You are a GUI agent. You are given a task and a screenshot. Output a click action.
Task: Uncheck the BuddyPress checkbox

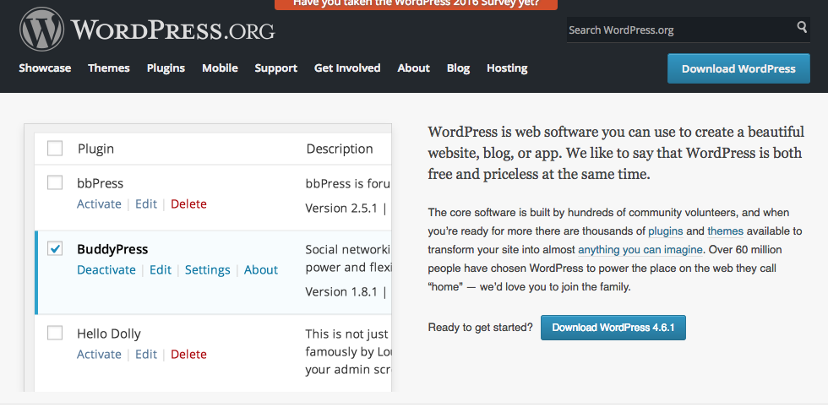[55, 248]
